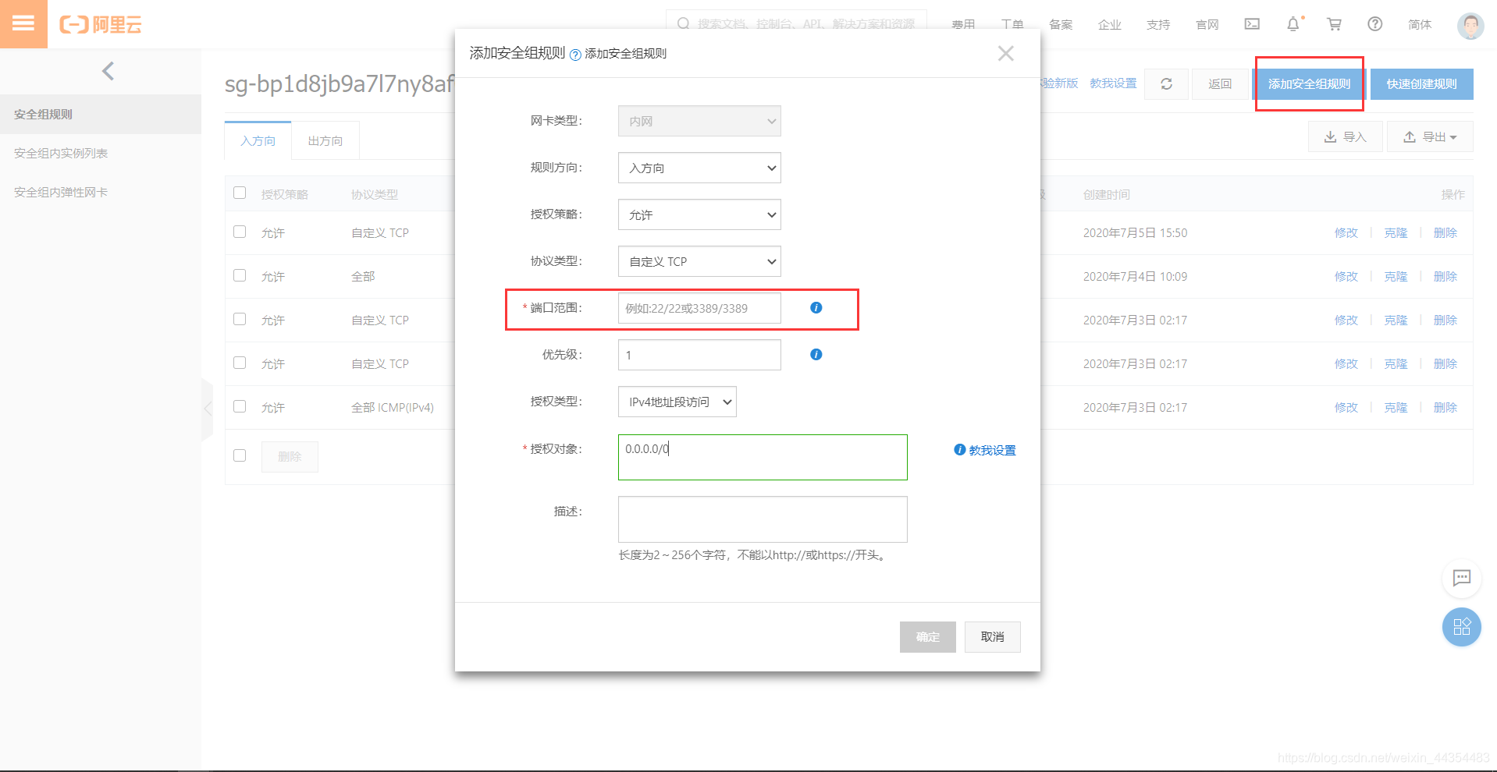Open the hamburger navigation menu
The height and width of the screenshot is (772, 1497).
coord(23,24)
